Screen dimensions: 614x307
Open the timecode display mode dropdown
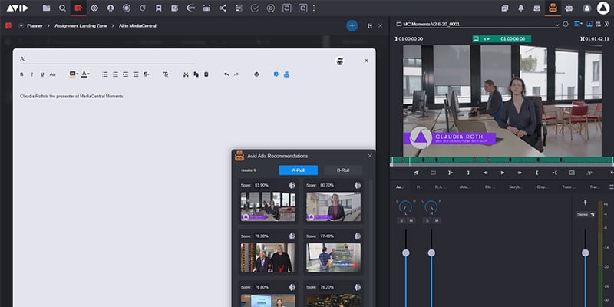pos(487,39)
